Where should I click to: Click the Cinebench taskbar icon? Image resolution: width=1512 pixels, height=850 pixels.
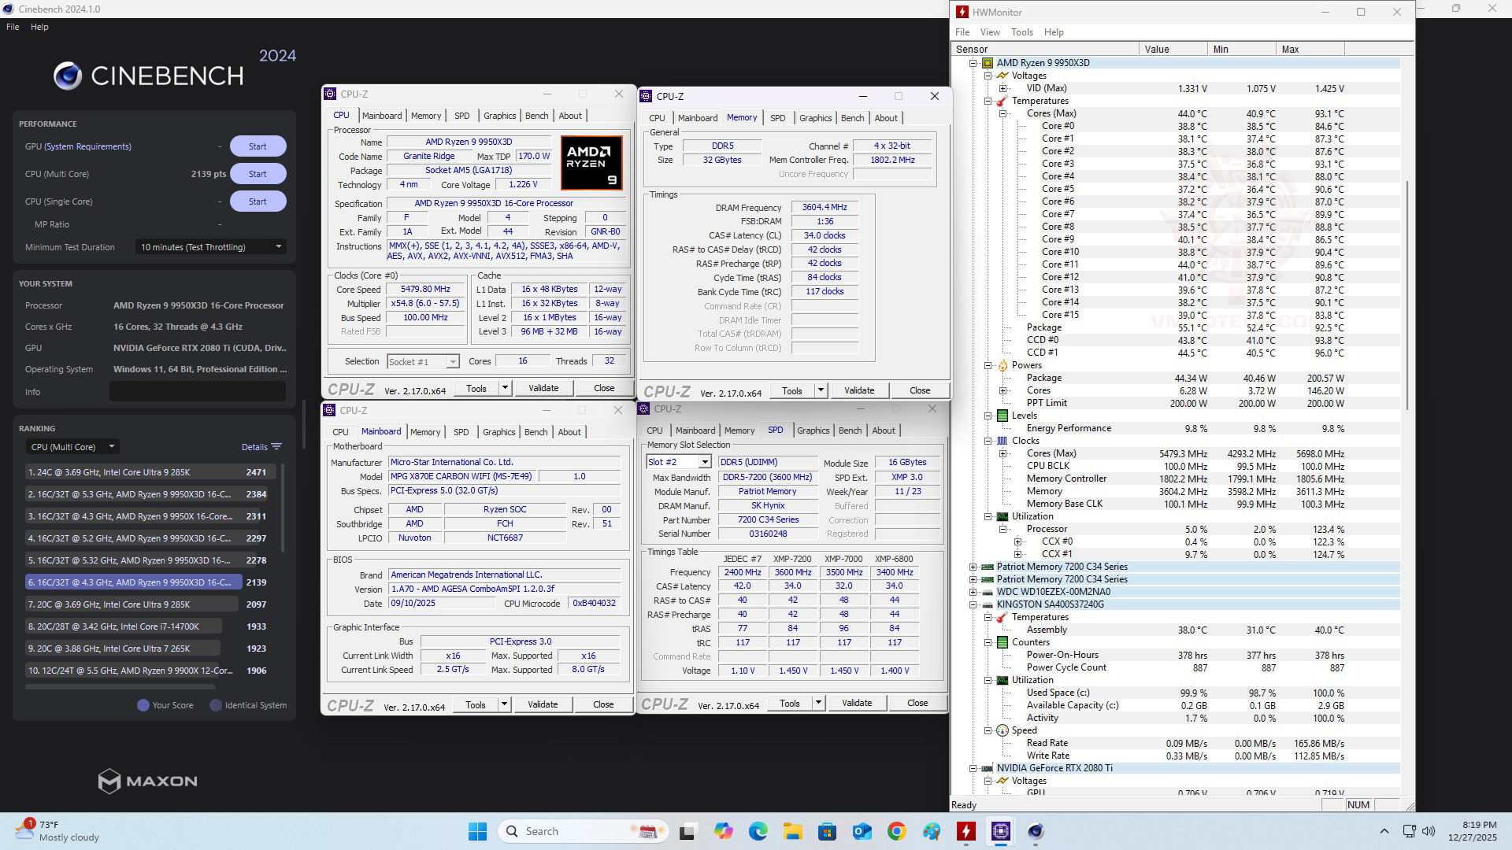click(x=1035, y=831)
